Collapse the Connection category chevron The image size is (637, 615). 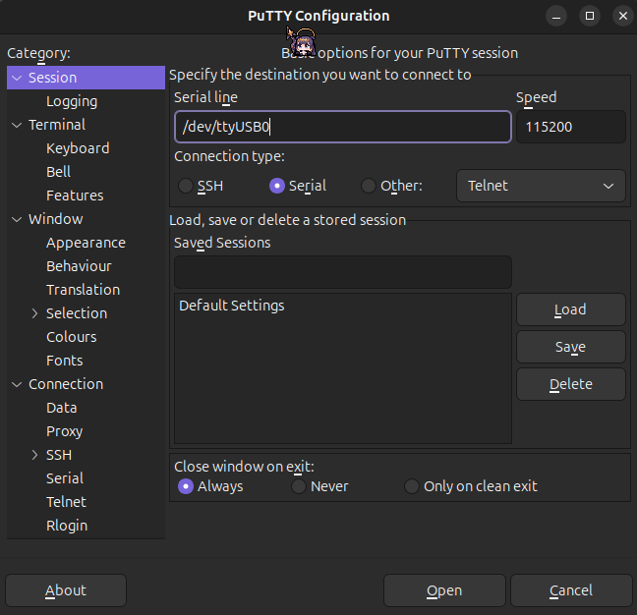(17, 384)
